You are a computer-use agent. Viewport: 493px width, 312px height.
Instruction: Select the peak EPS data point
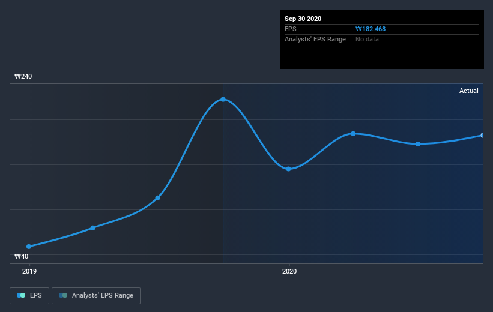(x=223, y=99)
